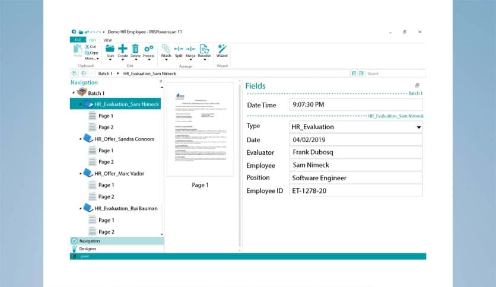
Task: Select Page 2 under HR_Offer_Marc Vador
Action: pos(106,197)
